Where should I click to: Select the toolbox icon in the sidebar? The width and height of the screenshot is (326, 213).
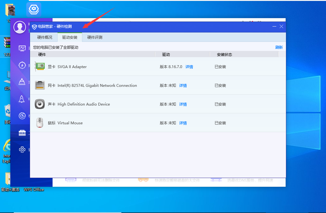(22, 133)
